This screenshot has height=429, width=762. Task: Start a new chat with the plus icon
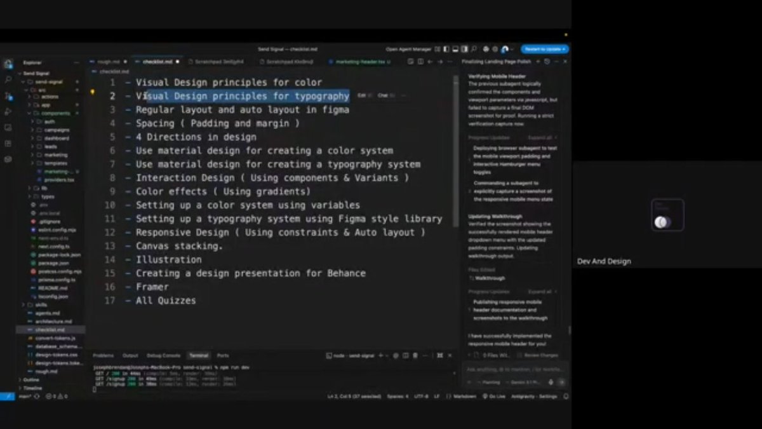[538, 62]
